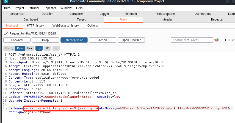The height and width of the screenshot is (123, 235).
Task: Switch to the Target tab
Action: [81, 19]
